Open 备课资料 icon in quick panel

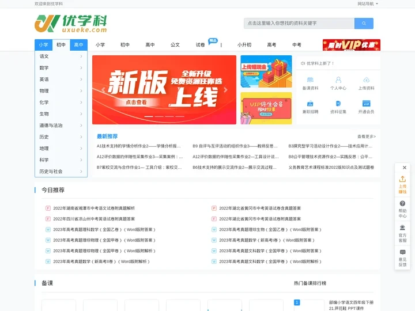(x=310, y=79)
